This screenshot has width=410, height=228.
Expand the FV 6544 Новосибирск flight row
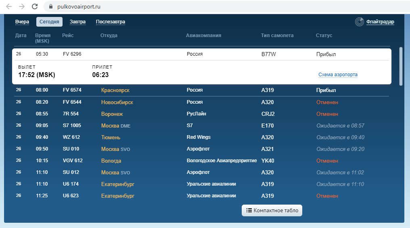click(x=202, y=102)
